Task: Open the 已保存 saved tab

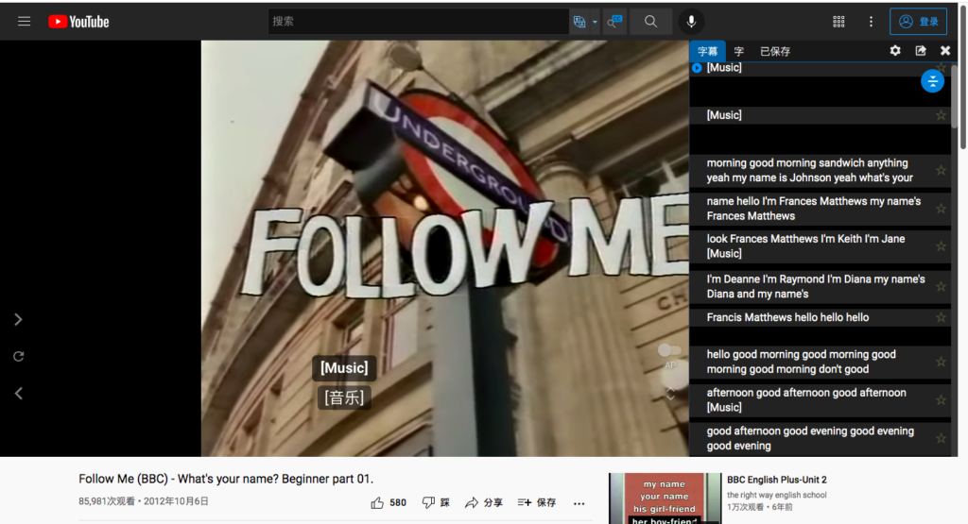Action: coord(775,51)
